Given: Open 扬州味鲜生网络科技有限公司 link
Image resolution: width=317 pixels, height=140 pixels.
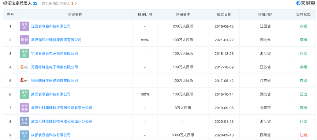Looking at the screenshot, I should click(x=55, y=81).
